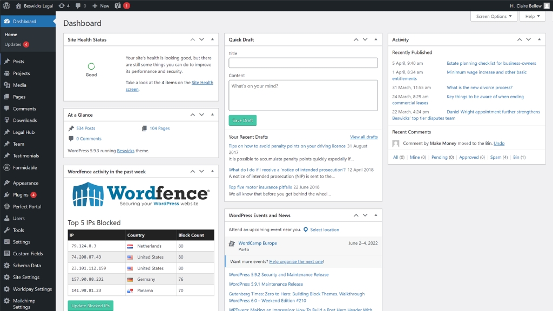
Task: Open the Site Health screen link
Action: click(x=203, y=83)
